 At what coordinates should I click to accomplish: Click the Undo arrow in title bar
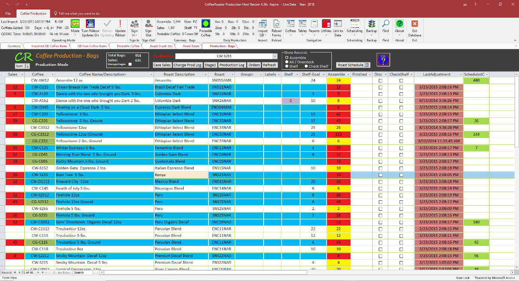[8, 4]
